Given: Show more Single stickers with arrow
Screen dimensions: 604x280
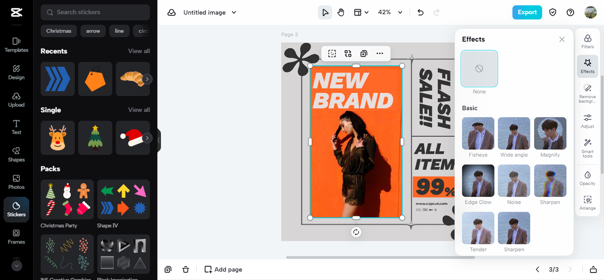Looking at the screenshot, I should point(148,138).
